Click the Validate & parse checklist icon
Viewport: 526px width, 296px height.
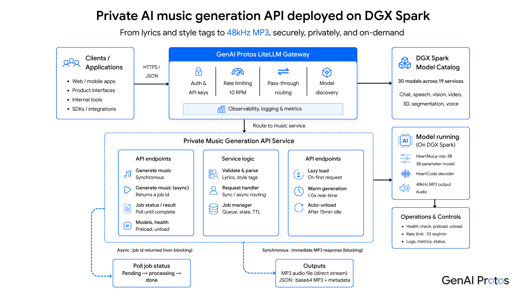213,174
